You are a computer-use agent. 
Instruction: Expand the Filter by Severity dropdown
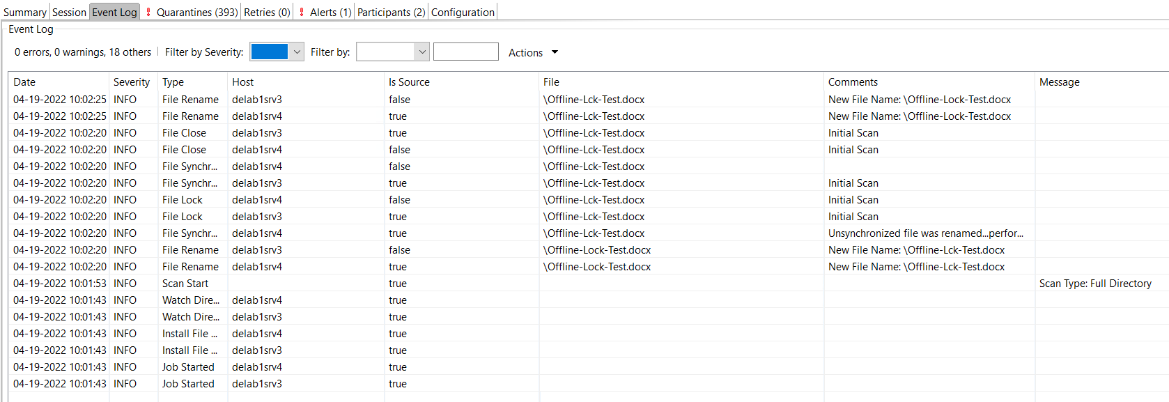click(x=297, y=52)
